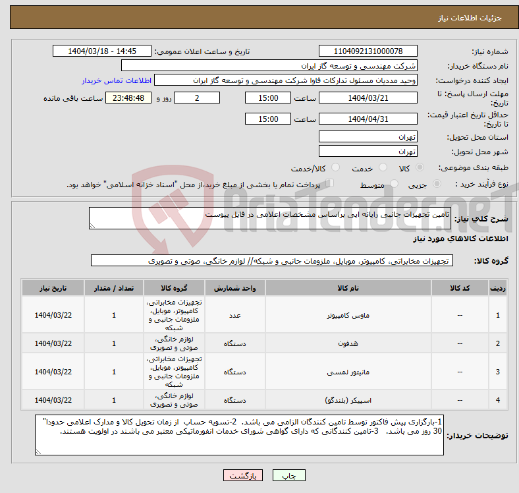Click the response deadline date 1404/03/21 field
This screenshot has width=519, height=493.
pos(368,98)
